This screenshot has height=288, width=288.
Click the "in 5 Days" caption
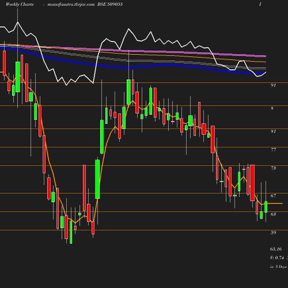click(x=278, y=267)
